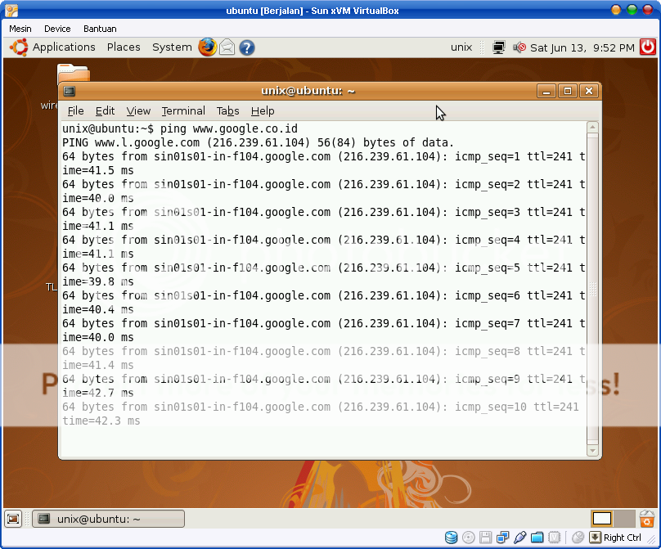Click the red power quit button
Viewport: 661px width, 549px height.
[648, 47]
